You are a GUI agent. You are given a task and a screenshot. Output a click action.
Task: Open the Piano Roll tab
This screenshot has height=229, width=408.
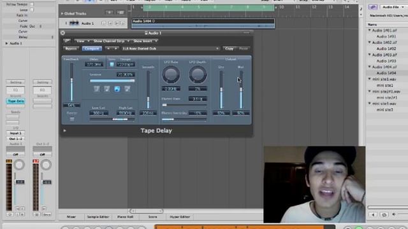pos(126,217)
